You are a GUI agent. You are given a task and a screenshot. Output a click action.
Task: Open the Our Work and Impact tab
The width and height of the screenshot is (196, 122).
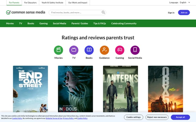point(78,3)
